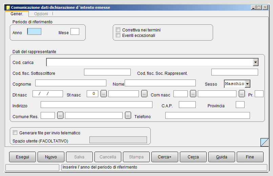Close the Comunicazione dati window
Screen dimensions: 273x176
pos(265,7)
